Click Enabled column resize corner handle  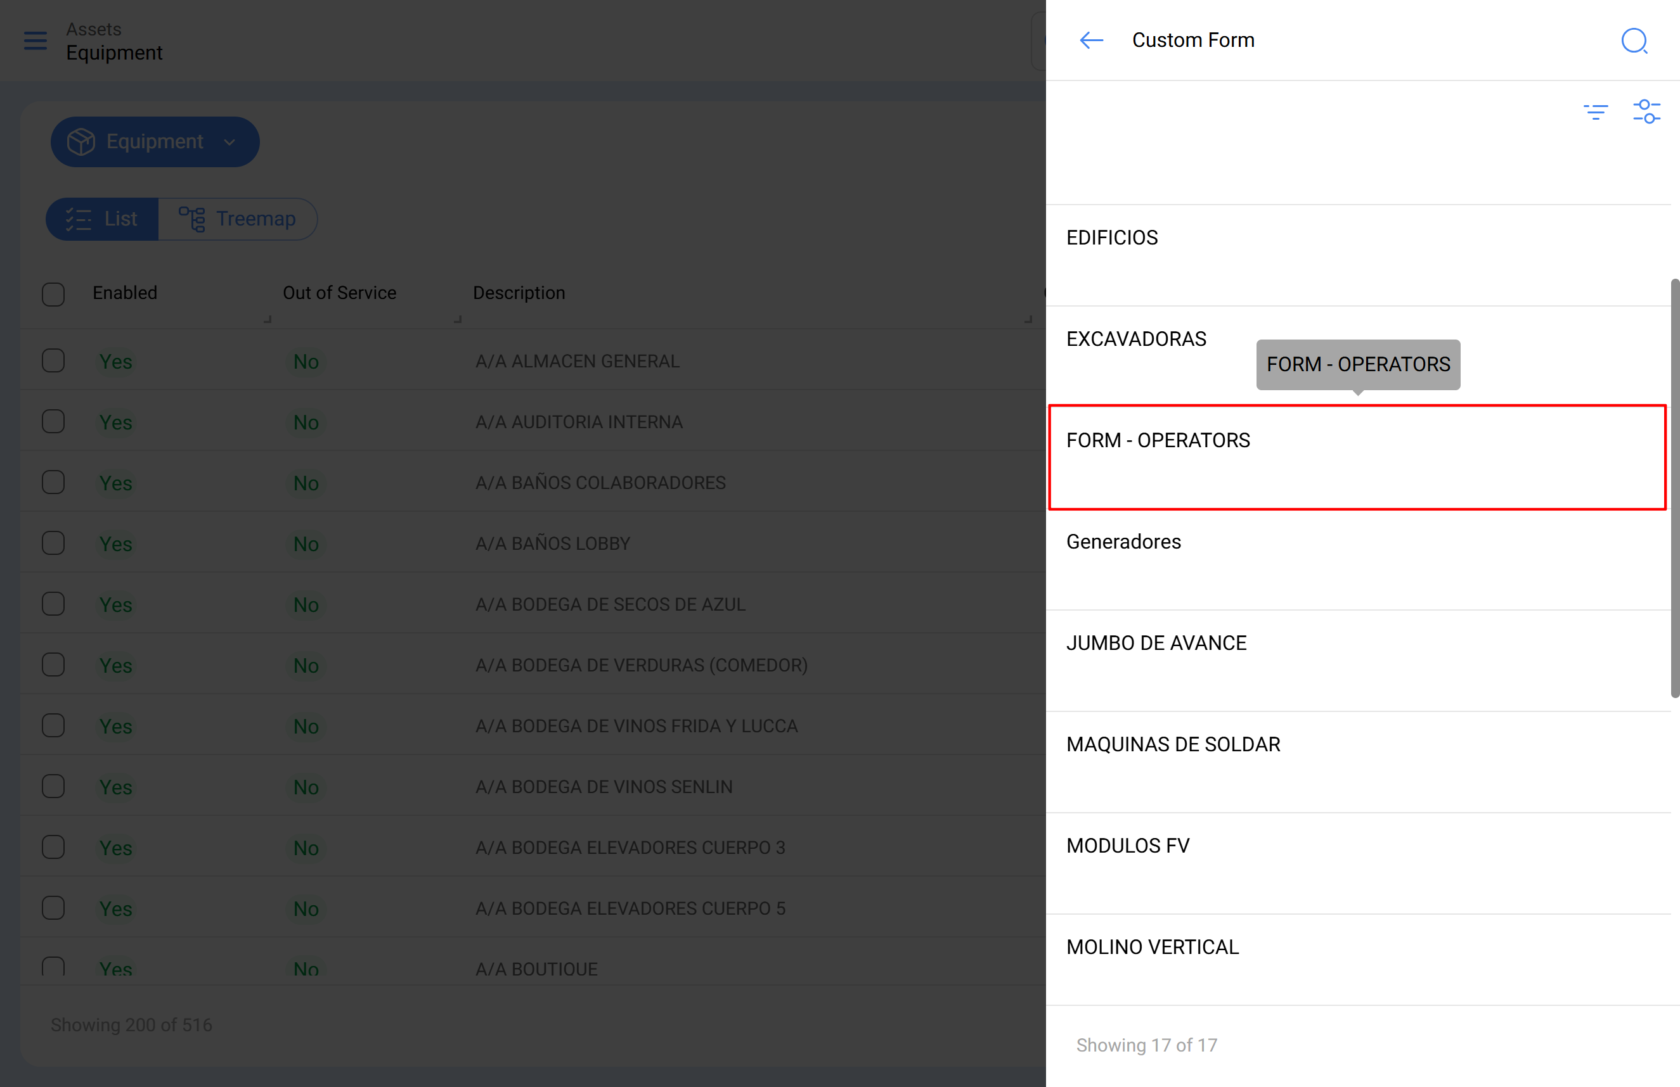[x=268, y=319]
